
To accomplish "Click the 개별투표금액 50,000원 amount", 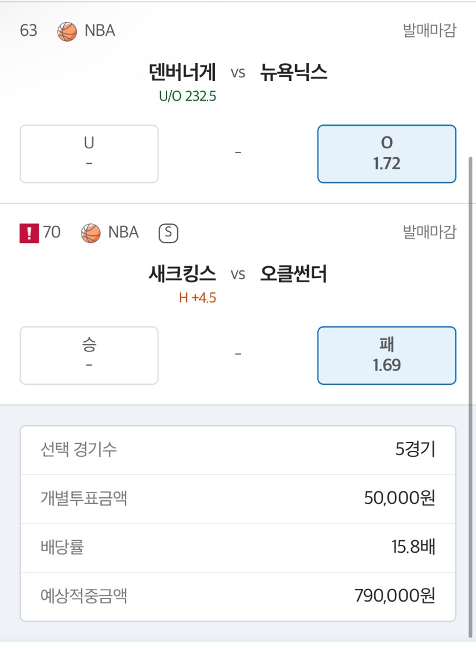I will [400, 498].
